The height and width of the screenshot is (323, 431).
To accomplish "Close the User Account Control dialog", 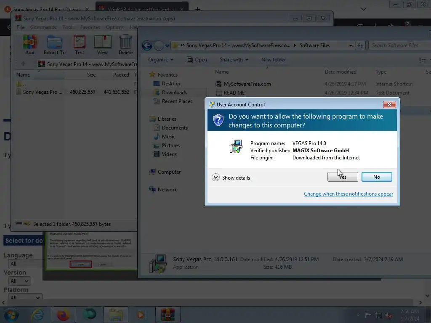I will coord(389,104).
